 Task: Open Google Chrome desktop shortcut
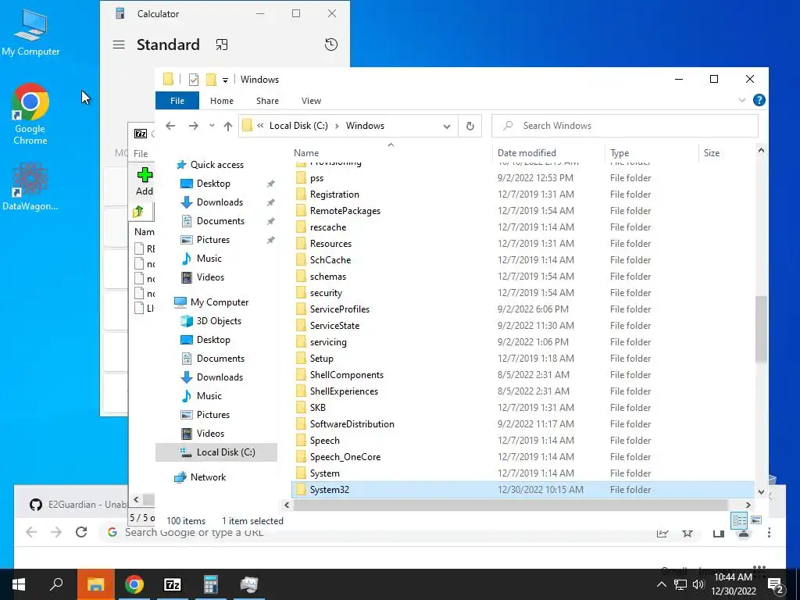[x=30, y=114]
